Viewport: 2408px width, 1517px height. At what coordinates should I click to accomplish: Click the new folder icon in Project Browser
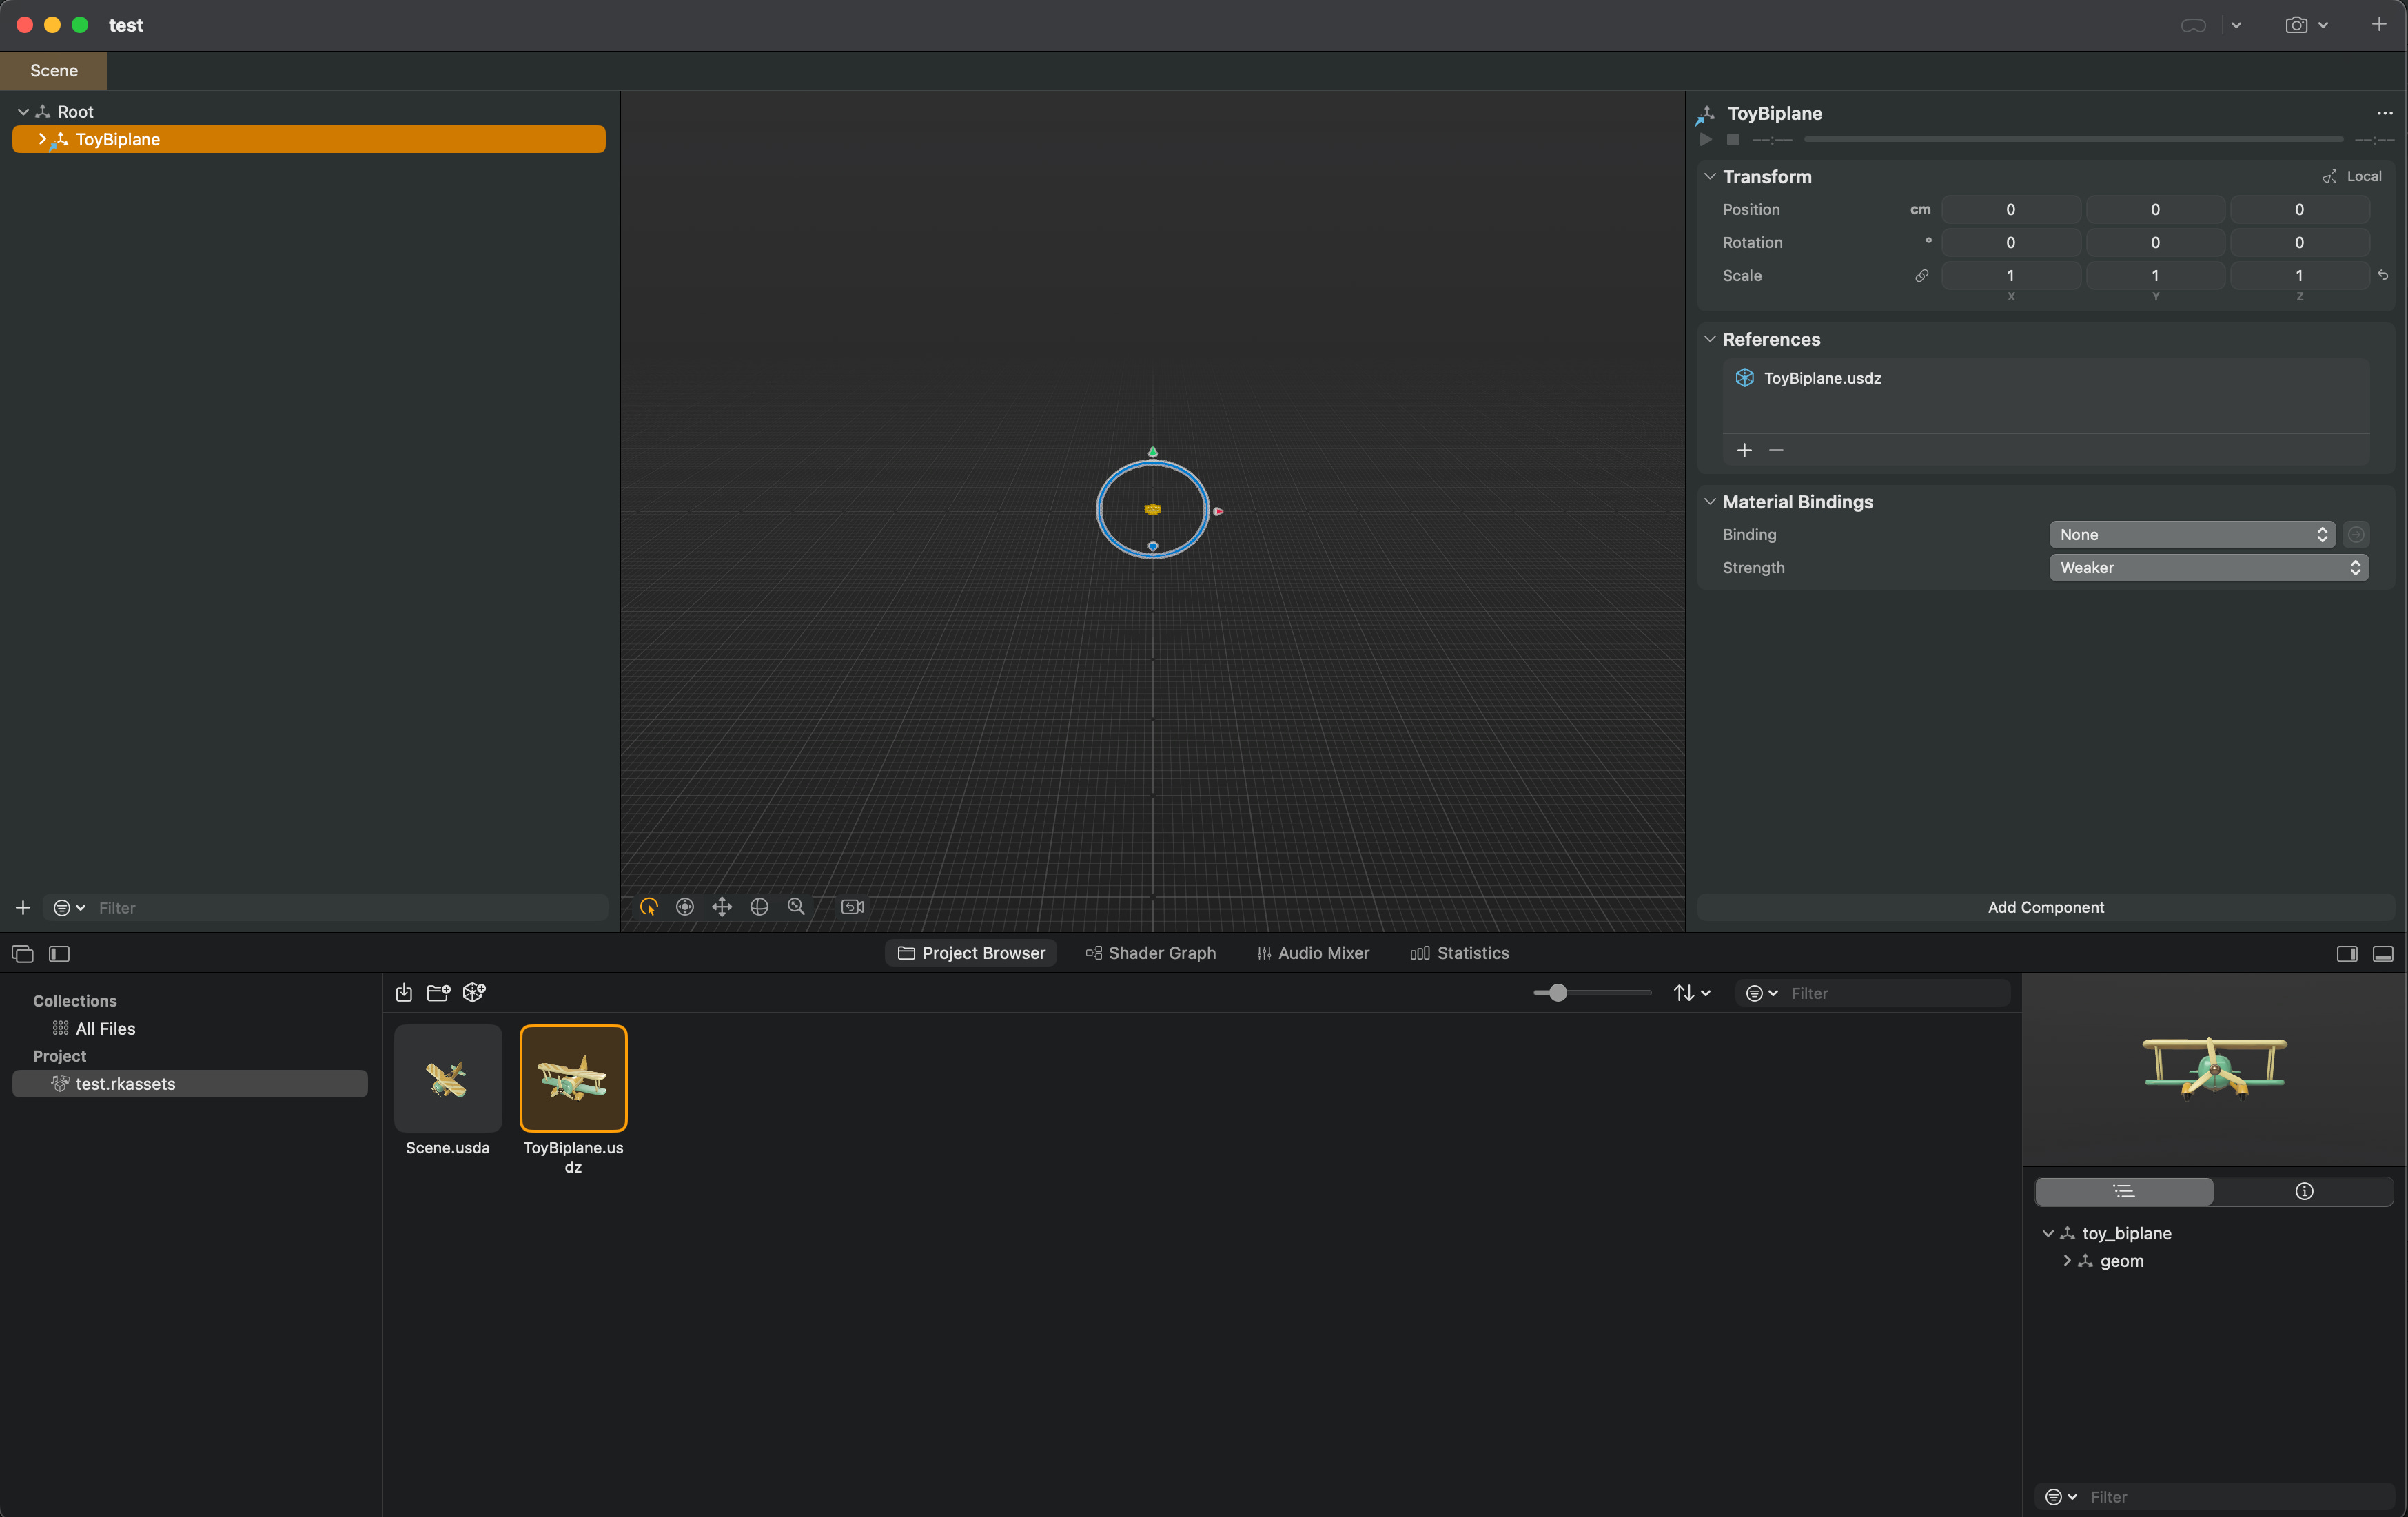coord(438,993)
